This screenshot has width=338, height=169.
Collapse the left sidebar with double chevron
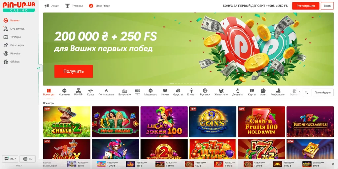click(39, 68)
